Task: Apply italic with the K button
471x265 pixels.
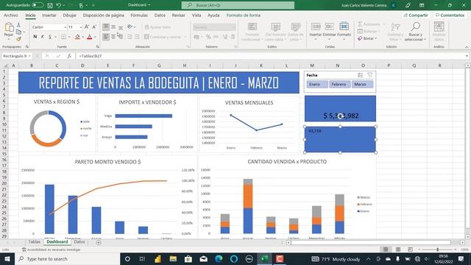Action: click(43, 37)
